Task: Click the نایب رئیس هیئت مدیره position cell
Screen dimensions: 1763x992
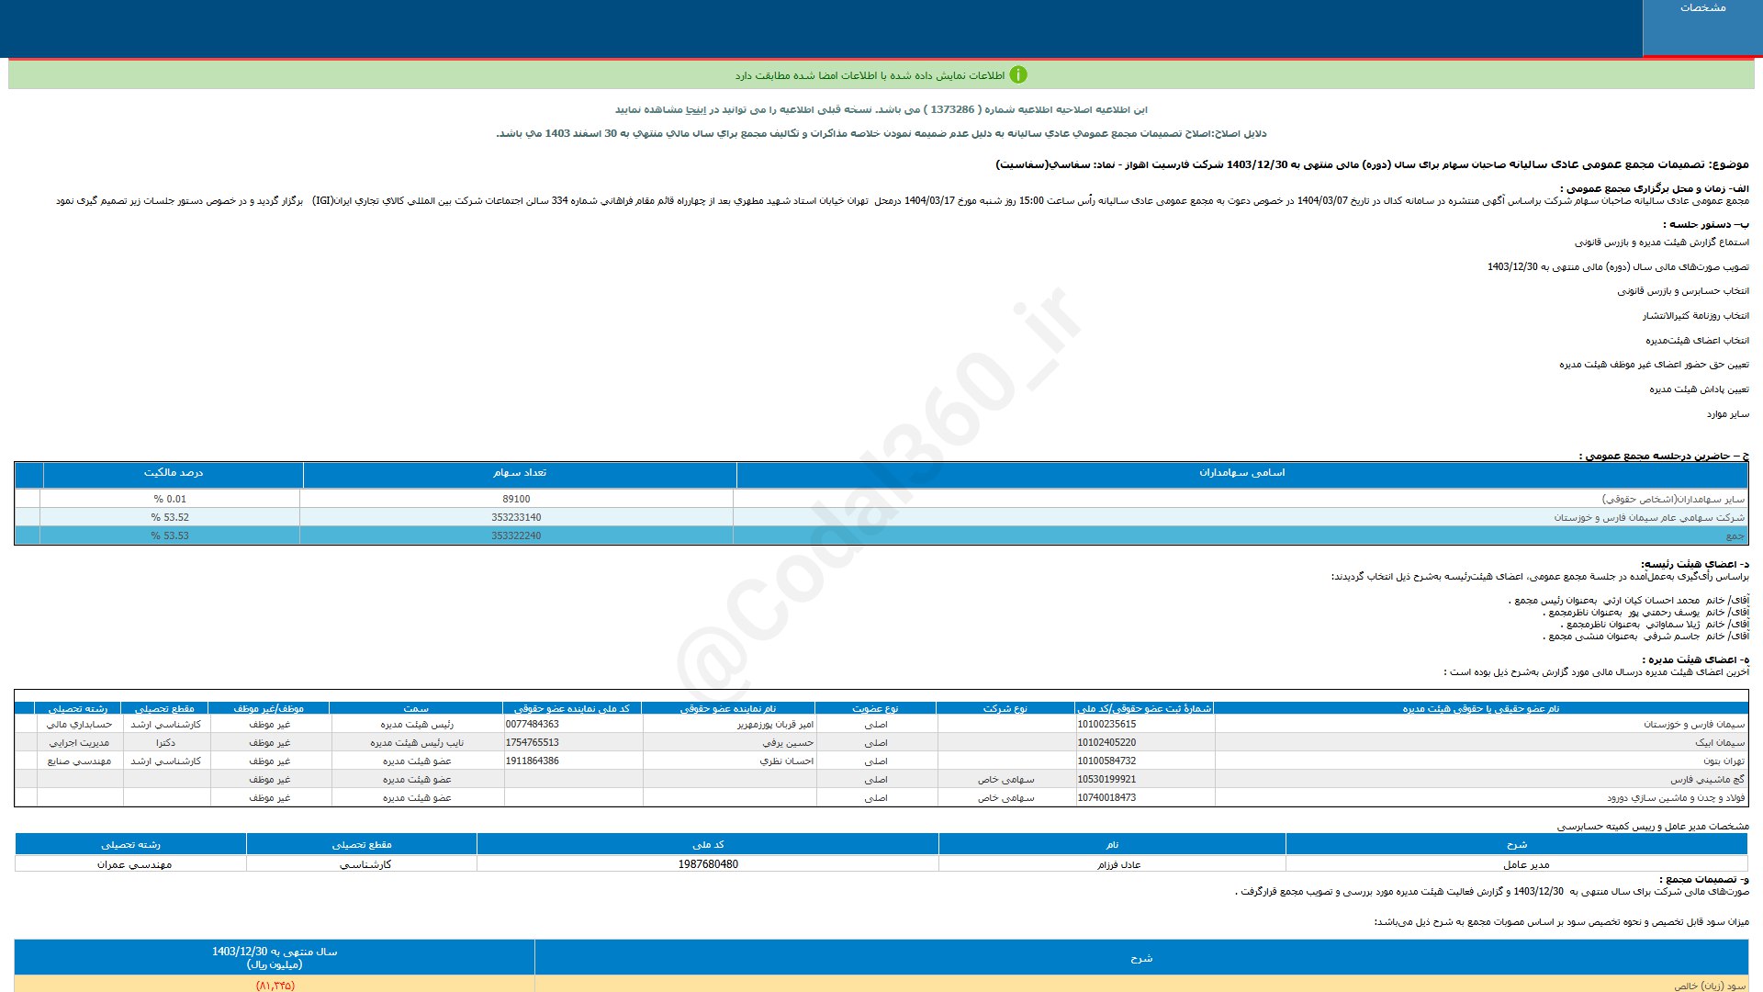Action: click(417, 742)
